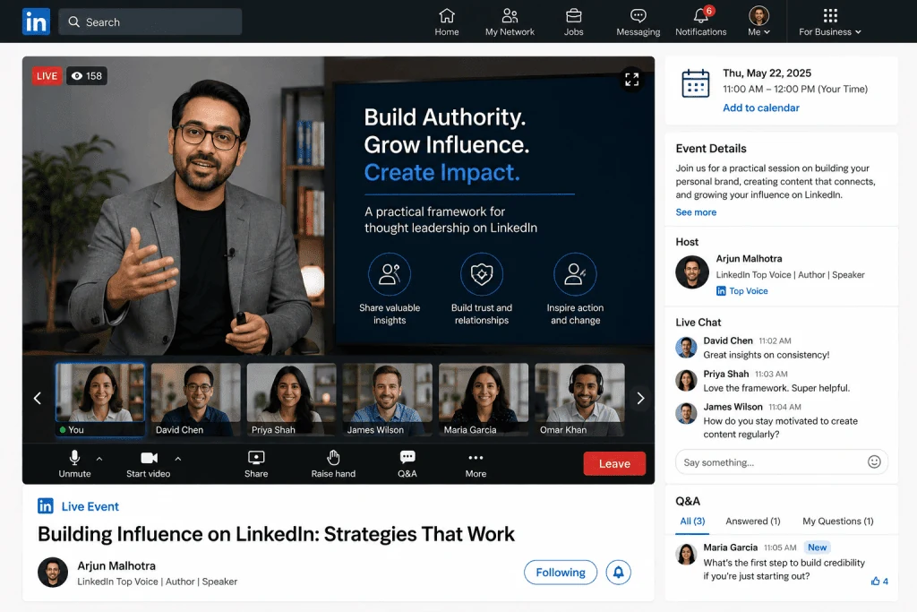
Task: Open David Chen's chat avatar
Action: click(x=686, y=348)
